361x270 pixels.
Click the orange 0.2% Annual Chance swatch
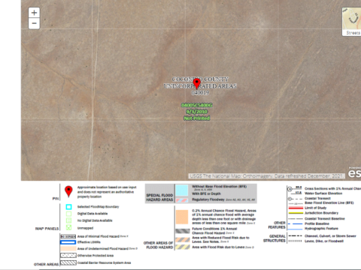pyautogui.click(x=182, y=217)
